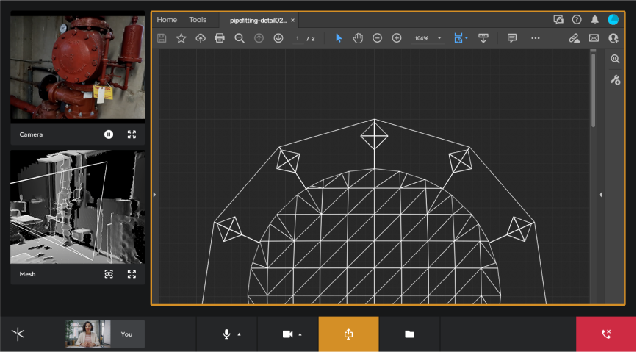Add a comment with the speech bubble icon

(512, 38)
